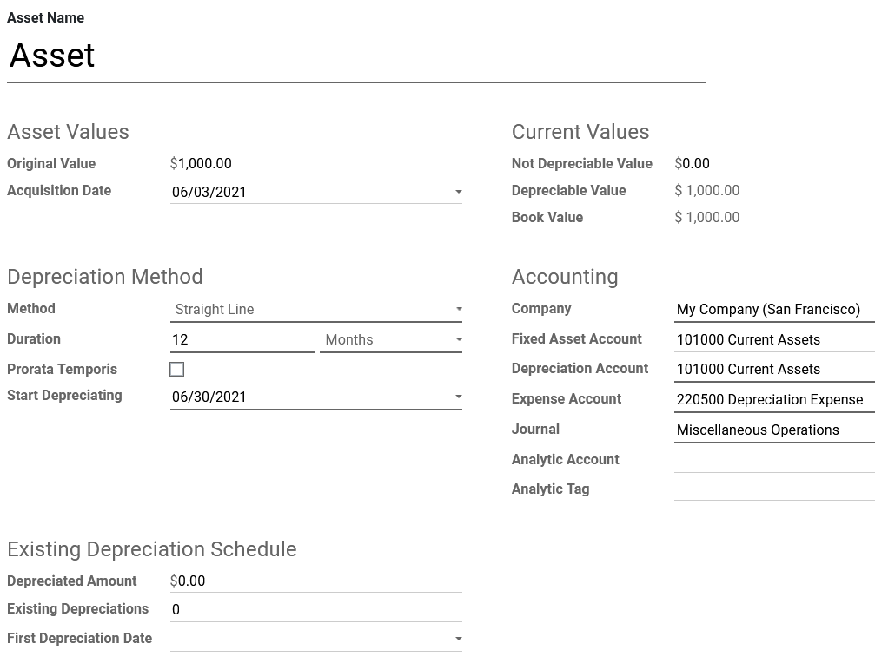Click the Accounting section heading
875x663 pixels.
tap(565, 277)
